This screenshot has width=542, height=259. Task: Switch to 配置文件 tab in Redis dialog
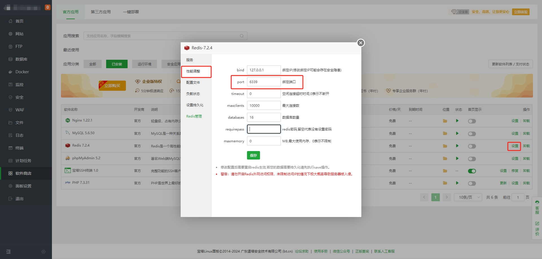(193, 83)
